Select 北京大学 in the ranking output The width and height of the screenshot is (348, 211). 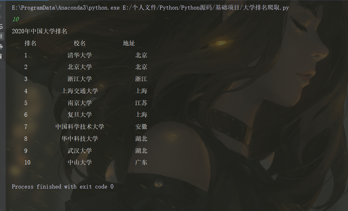tap(80, 67)
